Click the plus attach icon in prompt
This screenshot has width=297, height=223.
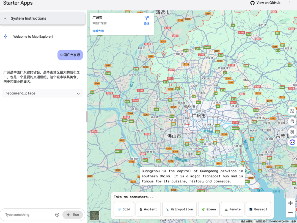57,215
